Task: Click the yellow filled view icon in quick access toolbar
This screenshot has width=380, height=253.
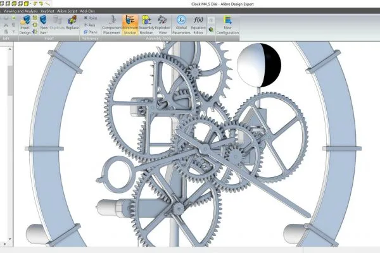Action: (x=27, y=3)
